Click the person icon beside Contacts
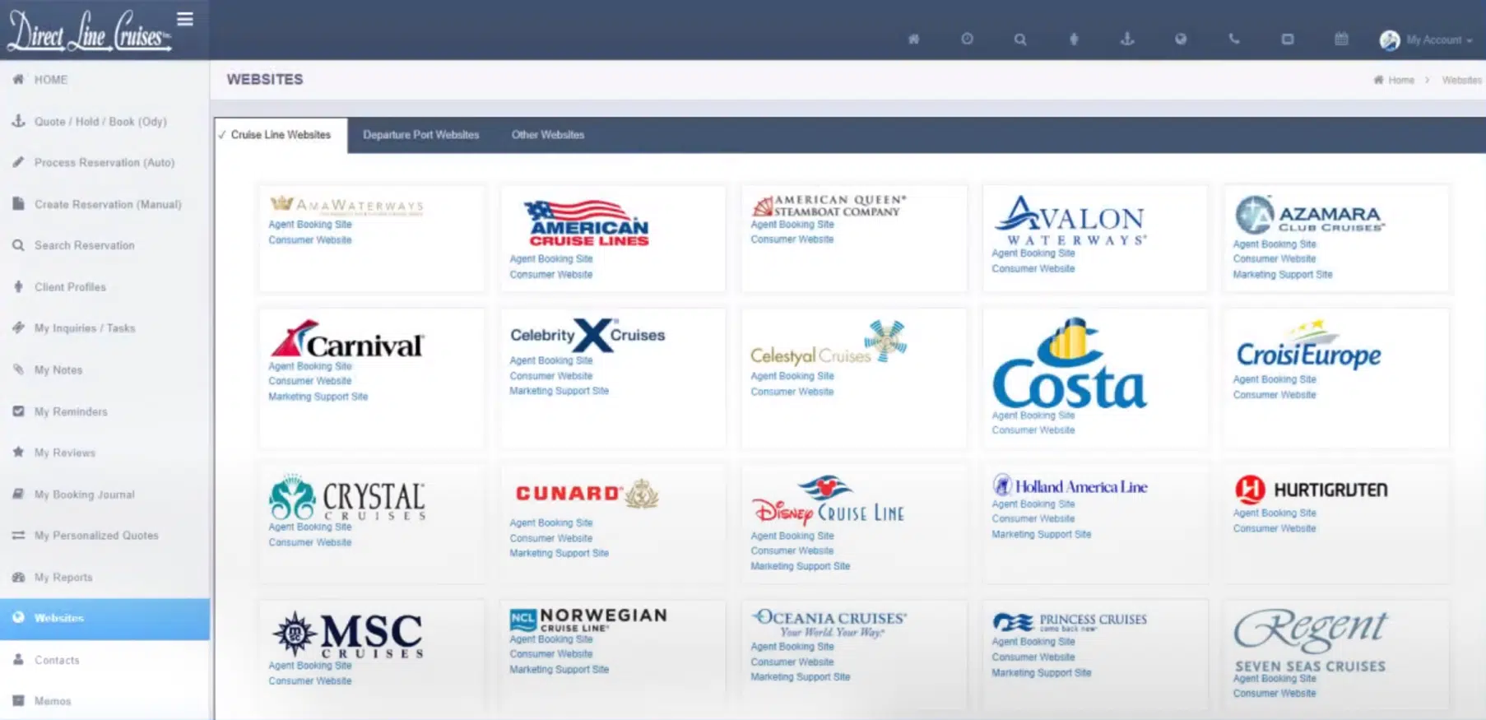The image size is (1486, 720). point(18,660)
